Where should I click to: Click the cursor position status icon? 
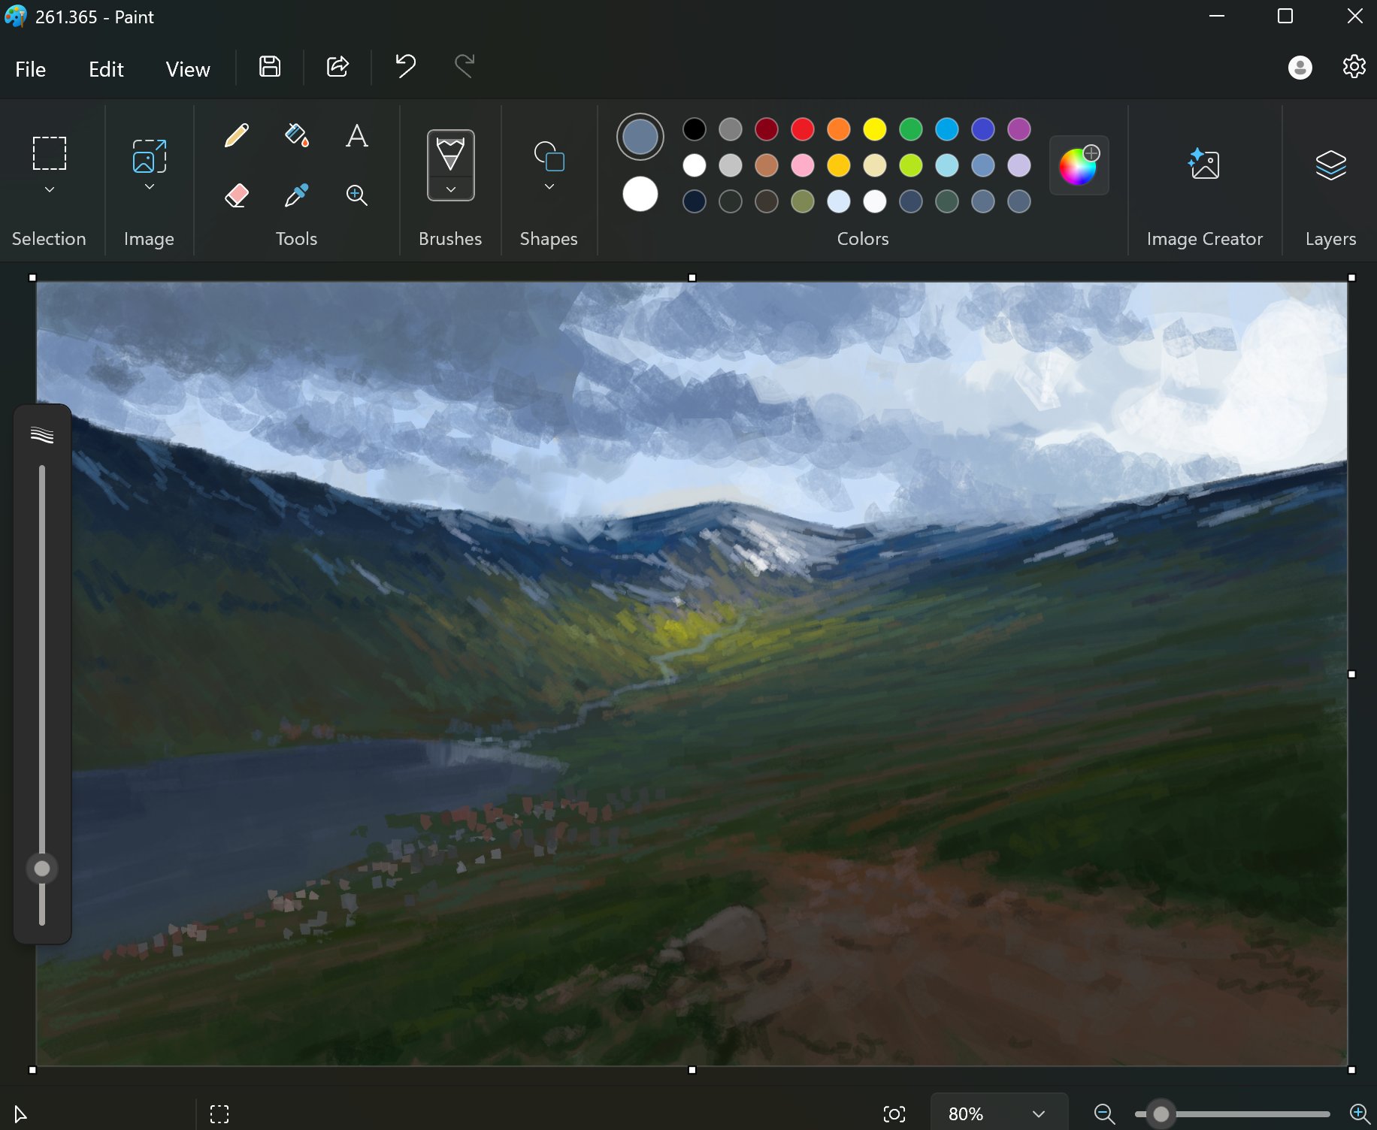(20, 1113)
